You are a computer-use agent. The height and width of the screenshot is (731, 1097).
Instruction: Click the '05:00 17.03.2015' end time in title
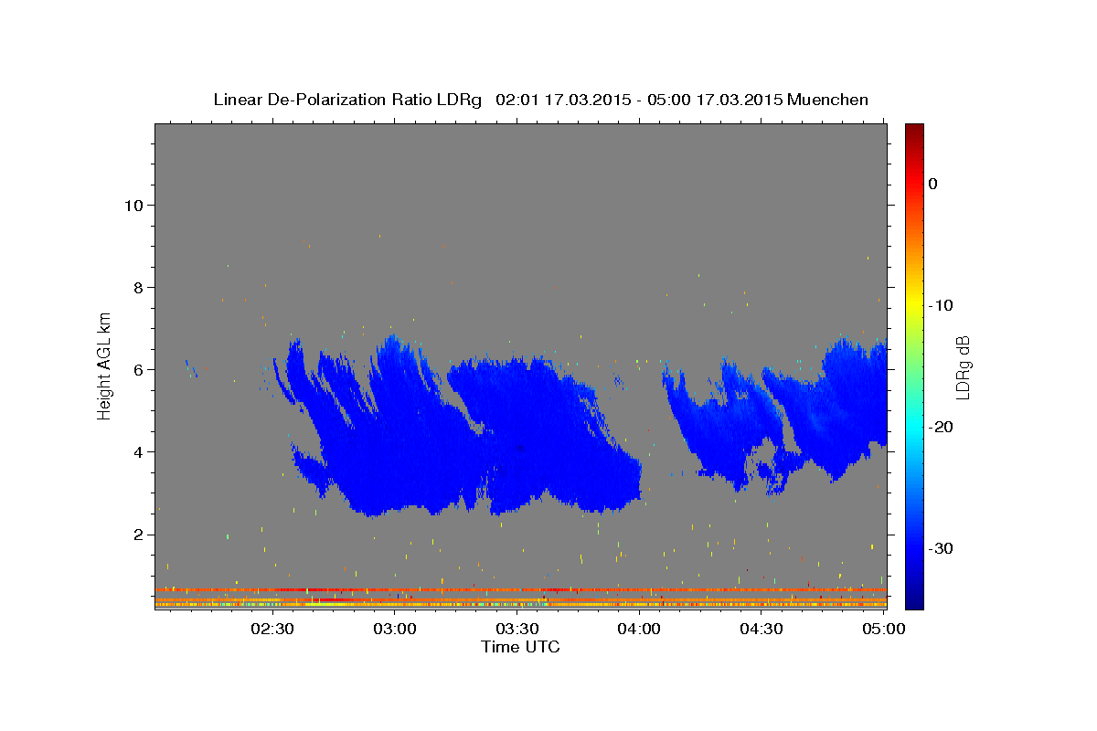(715, 100)
